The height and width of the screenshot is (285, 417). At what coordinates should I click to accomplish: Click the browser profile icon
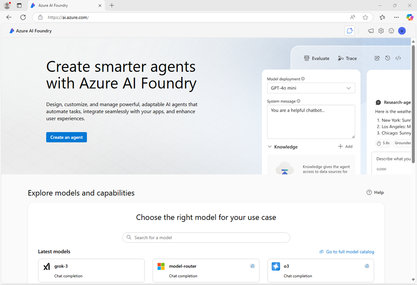[x=7, y=5]
